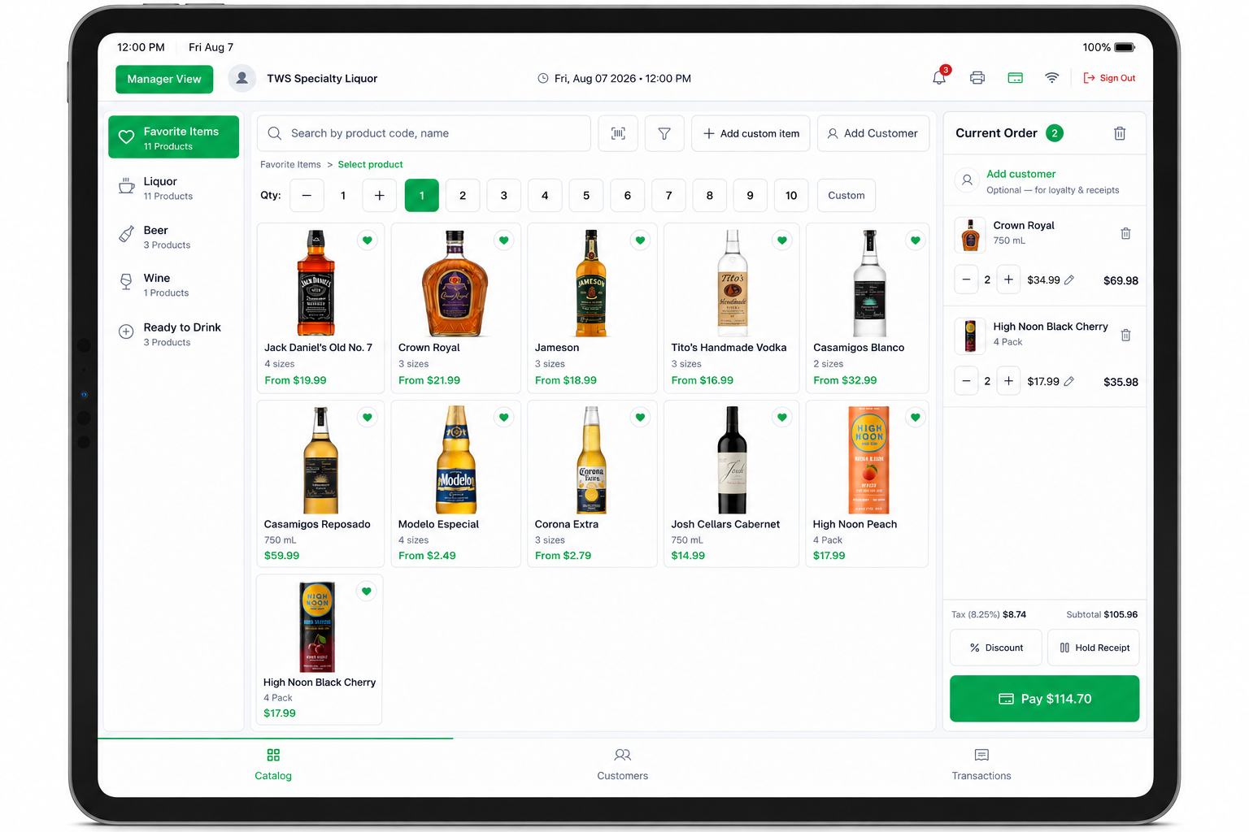Set quantity preset to 5
The height and width of the screenshot is (832, 1249).
click(586, 195)
